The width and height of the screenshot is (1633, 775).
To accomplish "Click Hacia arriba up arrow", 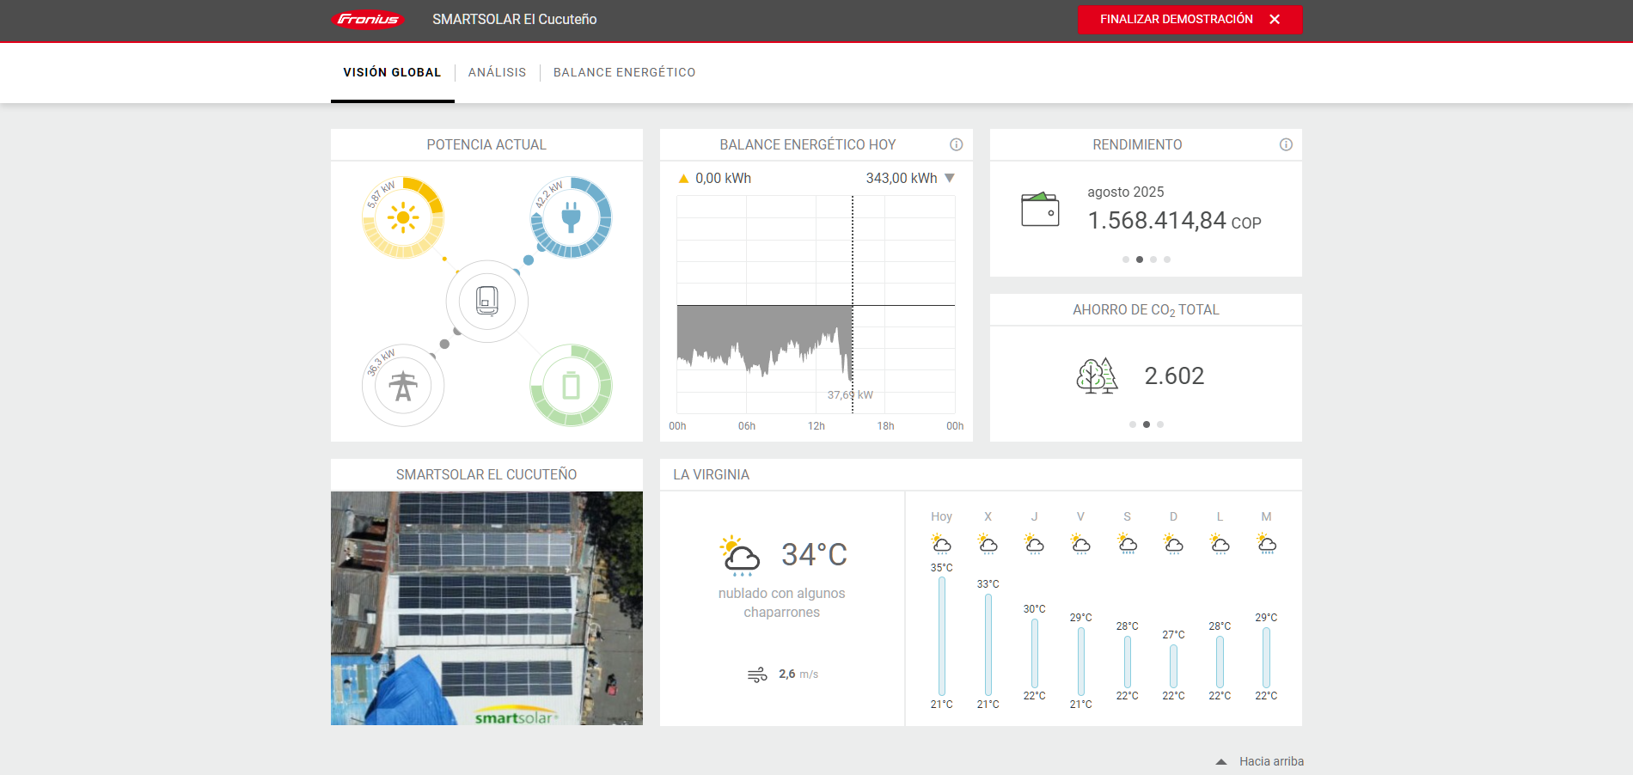I will coord(1221,762).
